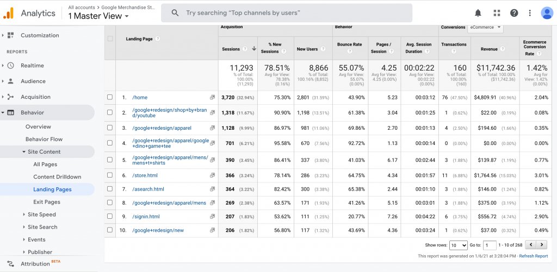Click Landing Page help question icon
The height and width of the screenshot is (272, 557).
[157, 39]
